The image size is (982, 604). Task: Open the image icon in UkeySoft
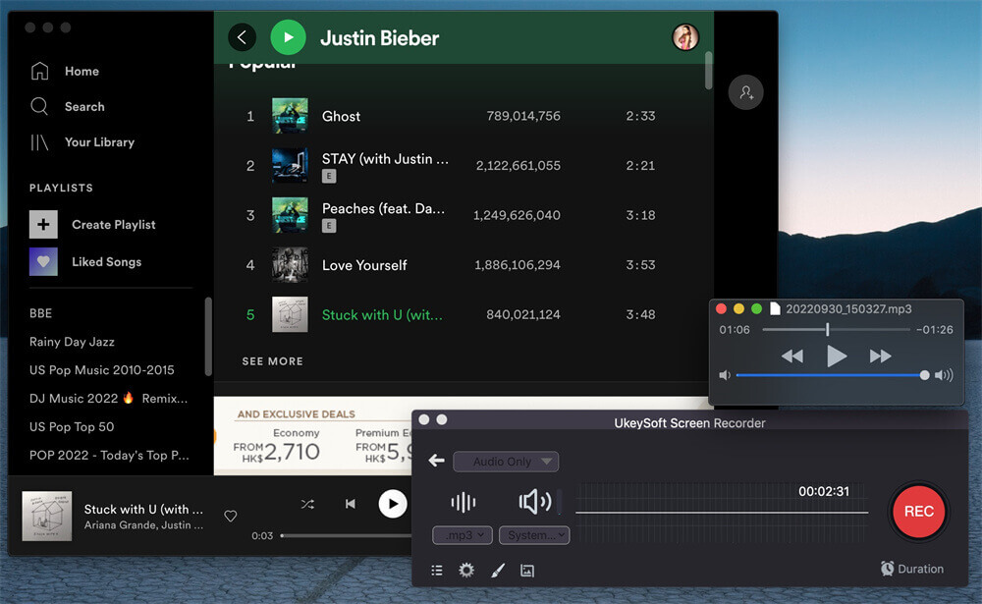coord(527,571)
